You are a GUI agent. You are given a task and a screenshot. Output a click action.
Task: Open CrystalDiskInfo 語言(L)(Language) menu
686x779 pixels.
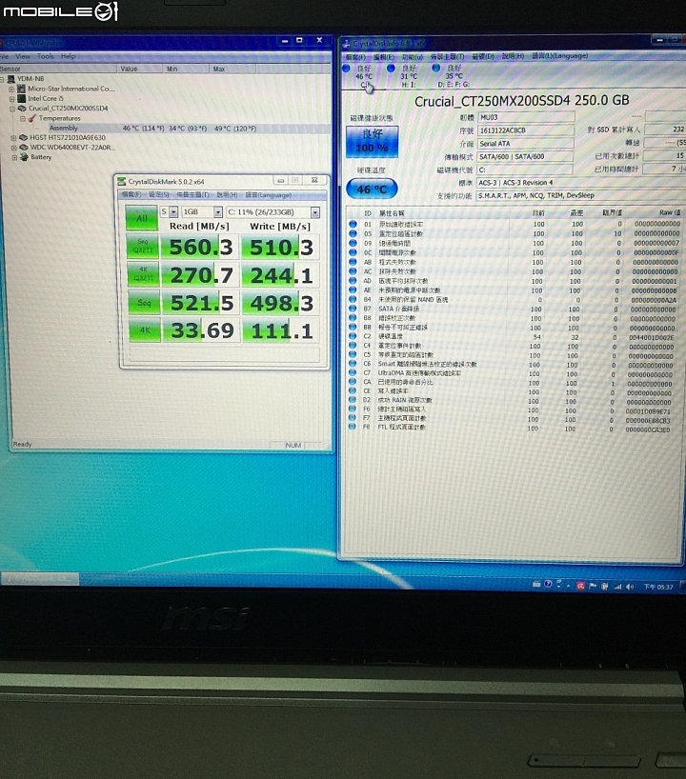tap(559, 55)
